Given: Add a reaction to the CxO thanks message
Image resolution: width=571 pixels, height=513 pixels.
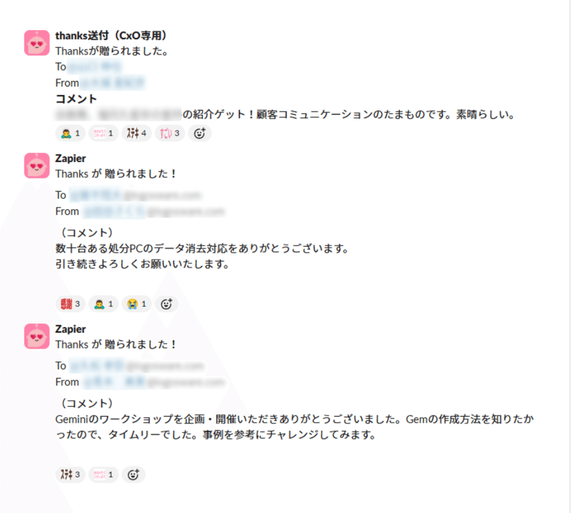Looking at the screenshot, I should (x=200, y=134).
